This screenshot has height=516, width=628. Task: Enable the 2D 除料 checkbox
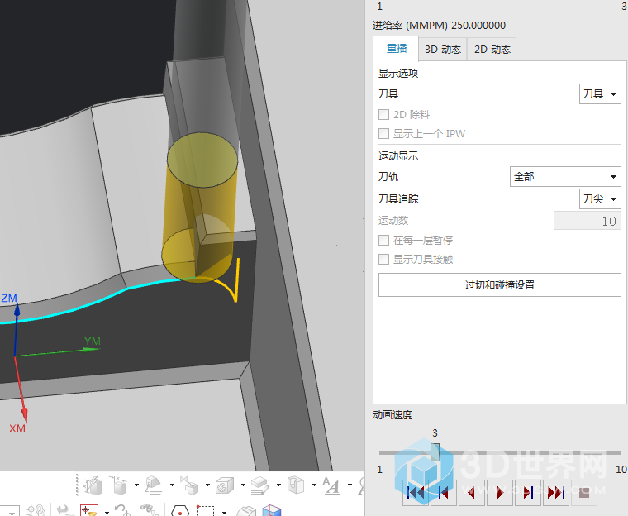pos(383,115)
